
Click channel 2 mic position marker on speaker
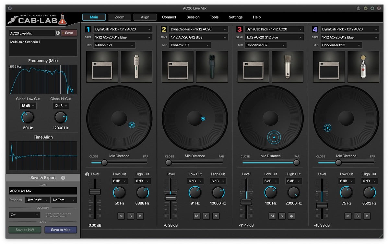point(203,119)
